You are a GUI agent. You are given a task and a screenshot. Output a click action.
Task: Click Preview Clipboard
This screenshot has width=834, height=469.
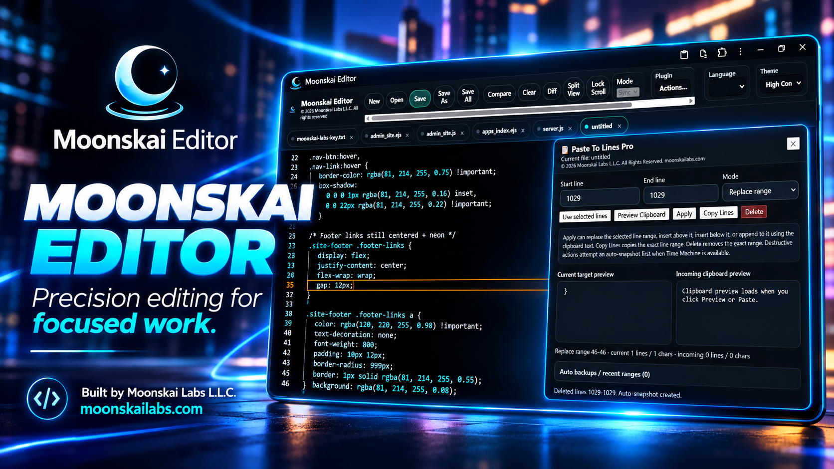[x=641, y=215]
